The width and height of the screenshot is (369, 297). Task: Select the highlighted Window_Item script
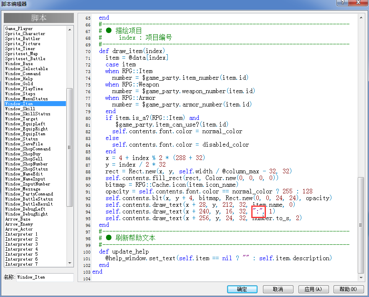click(35, 104)
